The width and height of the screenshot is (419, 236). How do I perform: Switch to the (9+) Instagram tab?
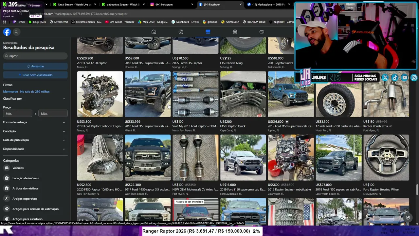pos(171,5)
